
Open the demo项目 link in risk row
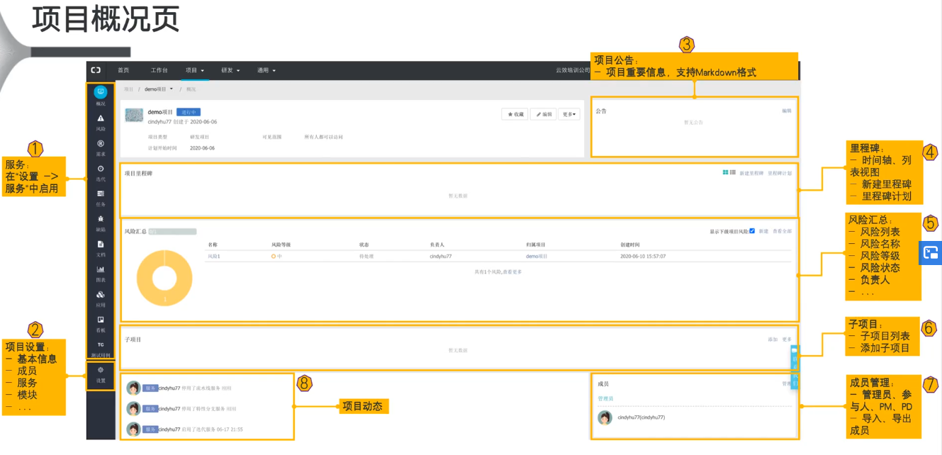pos(537,257)
